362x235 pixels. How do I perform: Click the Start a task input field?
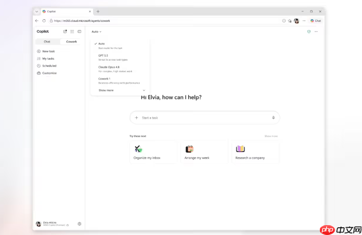coord(205,118)
